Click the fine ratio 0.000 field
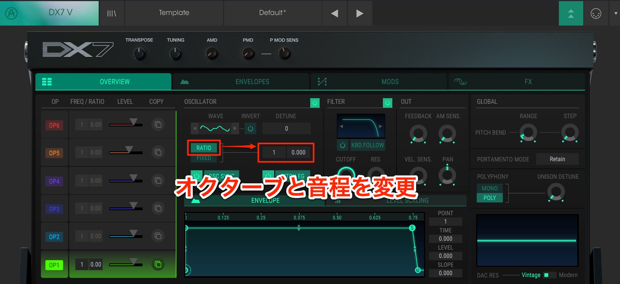The height and width of the screenshot is (284, 620). click(298, 152)
